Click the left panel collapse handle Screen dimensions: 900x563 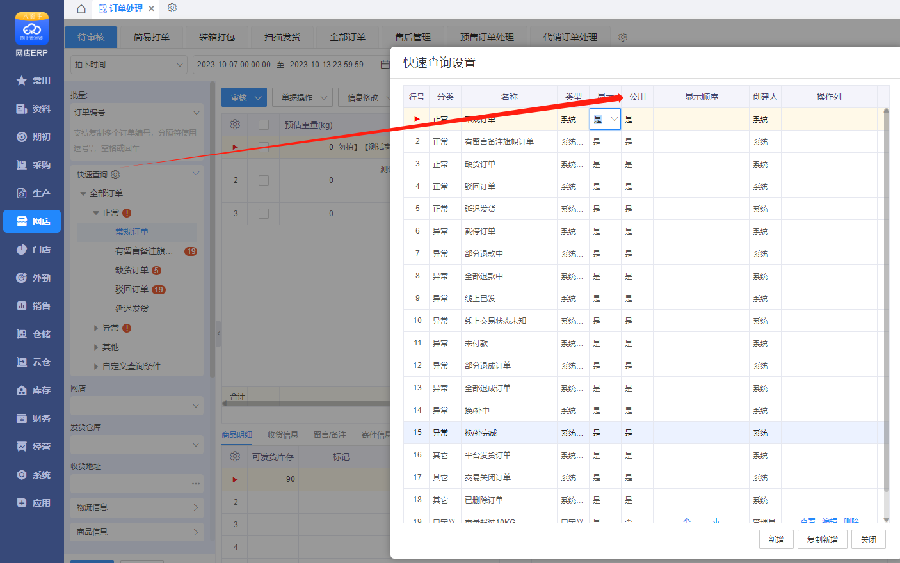218,333
